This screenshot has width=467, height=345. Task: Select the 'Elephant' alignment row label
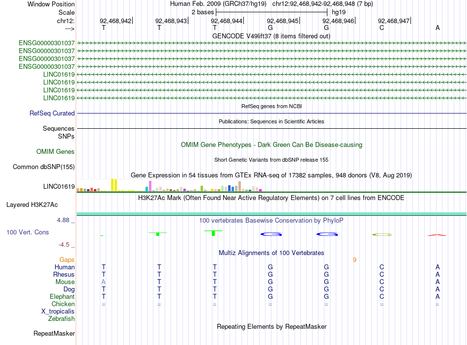pyautogui.click(x=62, y=296)
